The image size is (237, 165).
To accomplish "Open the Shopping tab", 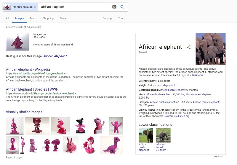I will [x=48, y=18].
